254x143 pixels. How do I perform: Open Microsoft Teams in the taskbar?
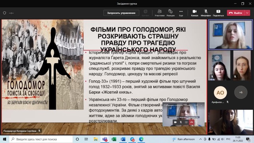[x=105, y=139]
